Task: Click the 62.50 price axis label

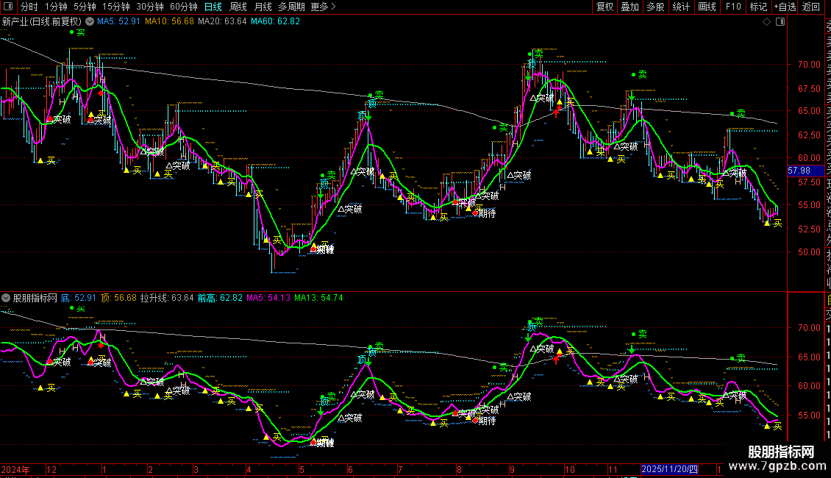Action: pyautogui.click(x=809, y=135)
